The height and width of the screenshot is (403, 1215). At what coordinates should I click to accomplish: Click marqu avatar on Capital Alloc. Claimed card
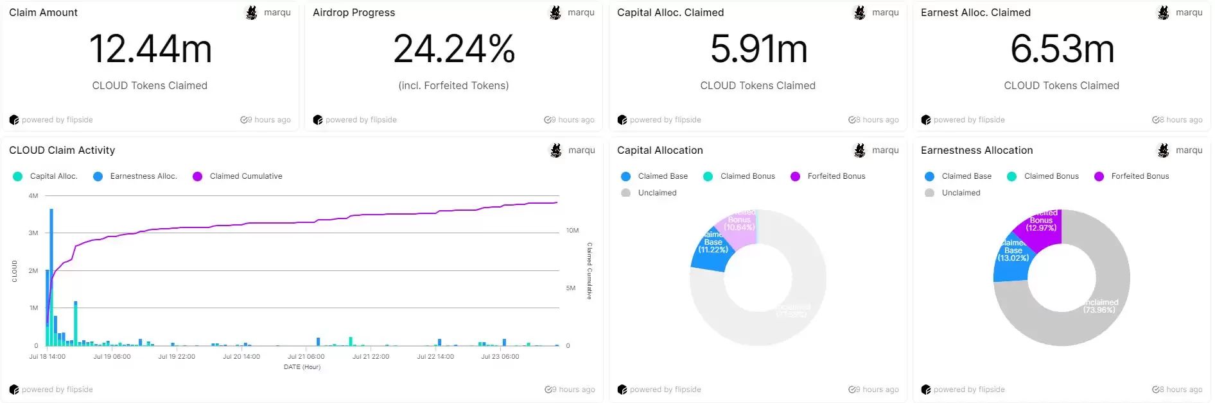859,13
